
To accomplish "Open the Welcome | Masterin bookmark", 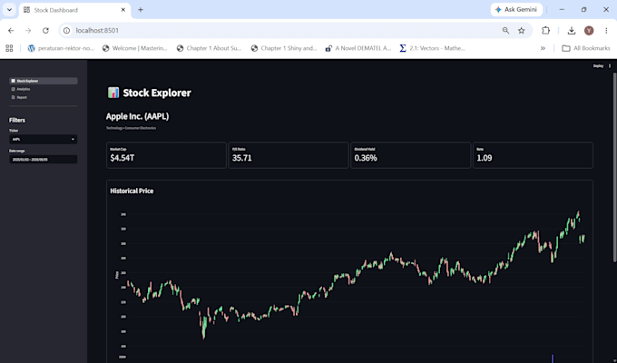I will point(134,48).
